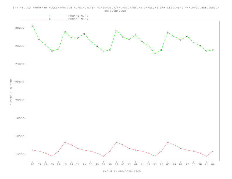Click the 26000 y-axis tick label
The height and width of the screenshot is (179, 232).
click(20, 46)
